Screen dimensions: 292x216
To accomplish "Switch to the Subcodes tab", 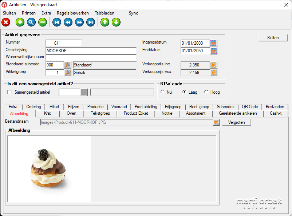I will 225,107.
